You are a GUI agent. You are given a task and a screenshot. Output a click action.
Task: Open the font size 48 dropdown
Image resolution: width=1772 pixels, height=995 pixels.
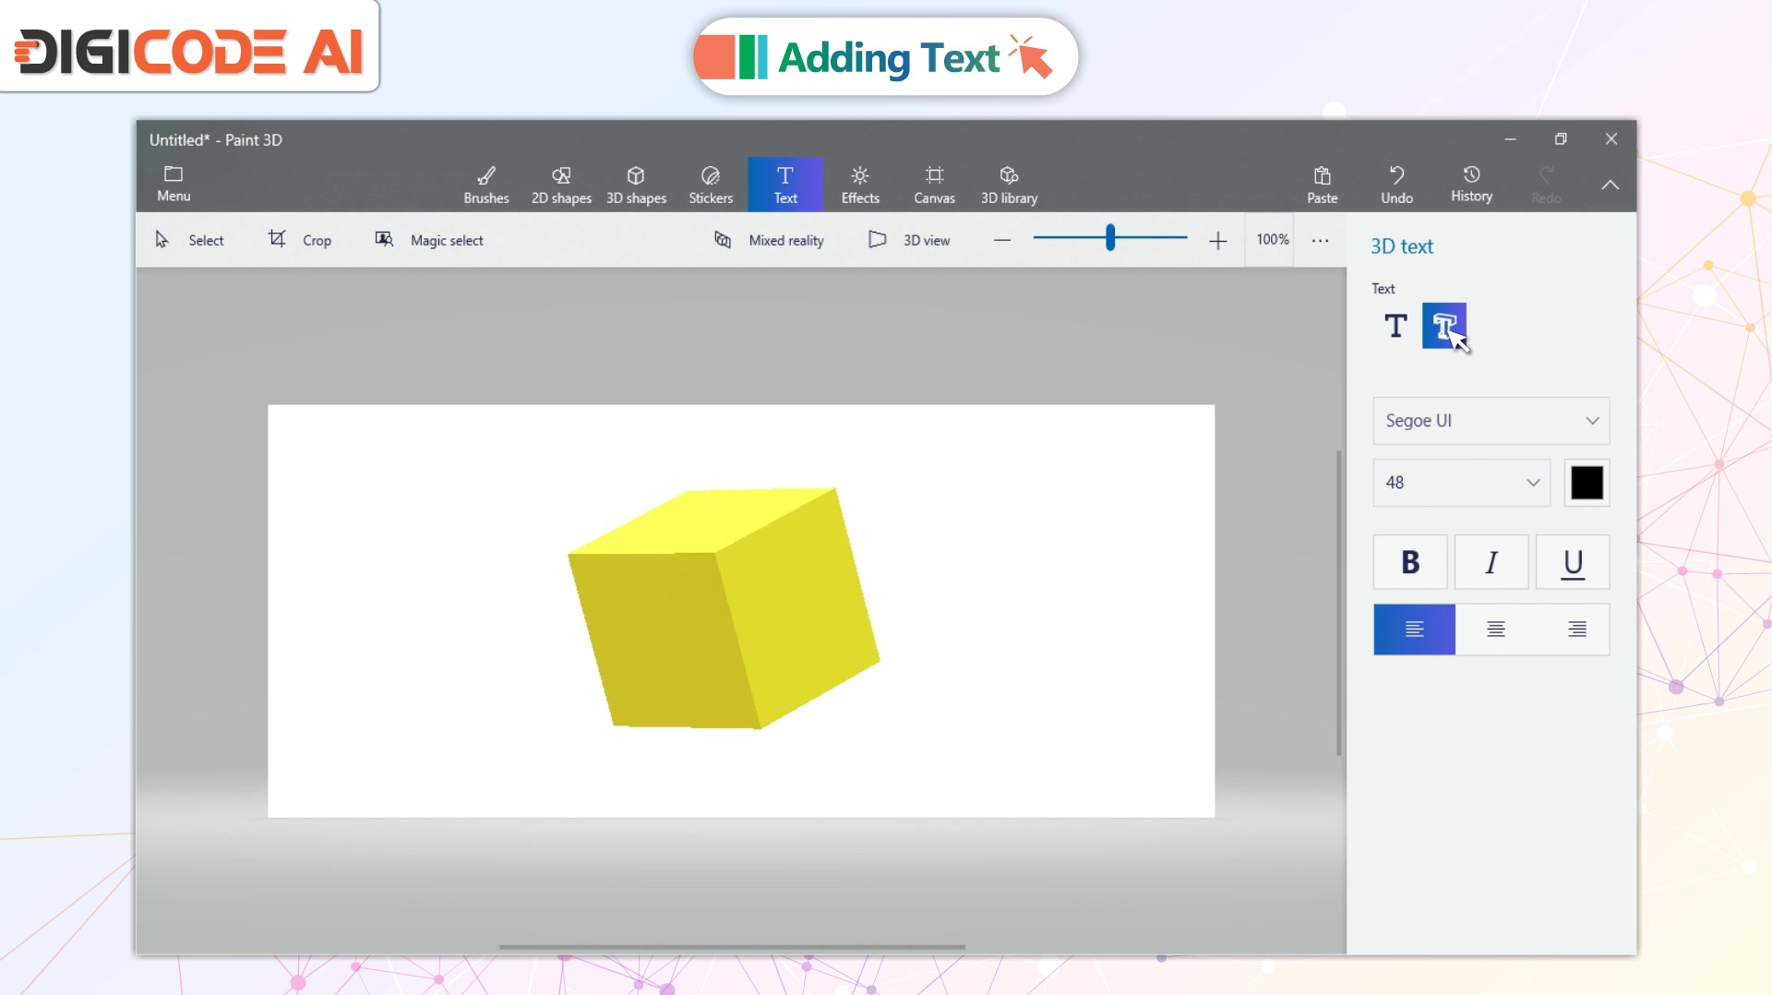pos(1462,483)
